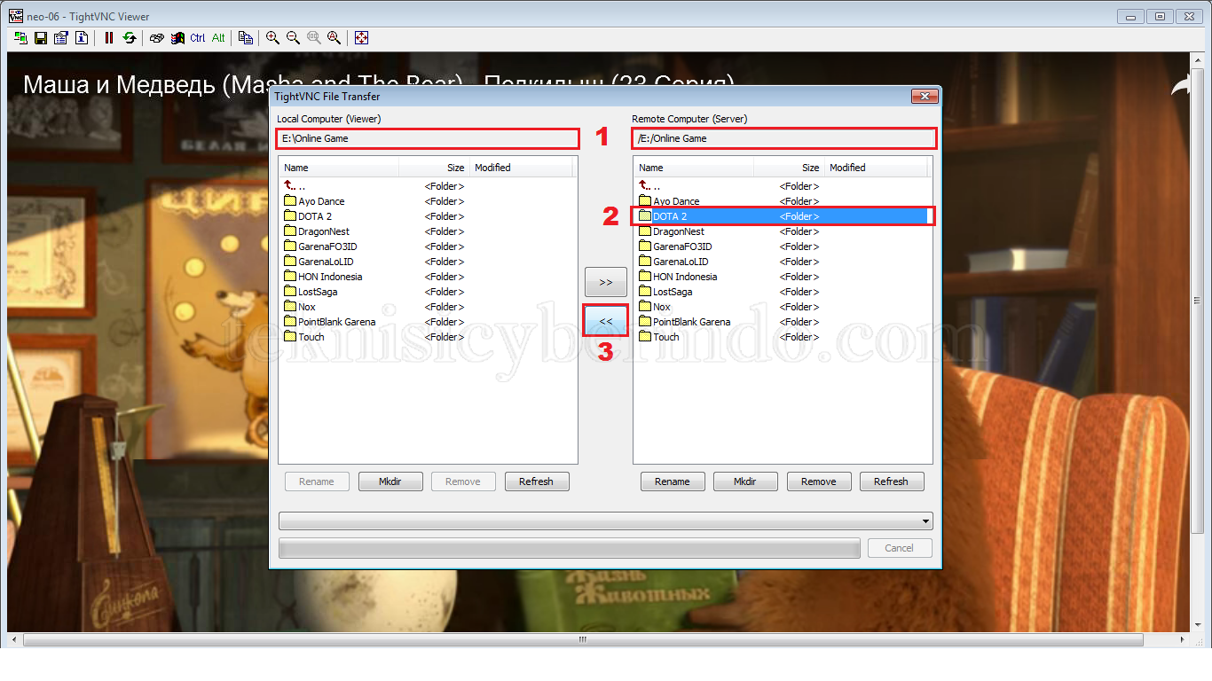Screen dimensions: 1212x681
Task: Select GarenaLoLID folder in remote list
Action: (674, 262)
